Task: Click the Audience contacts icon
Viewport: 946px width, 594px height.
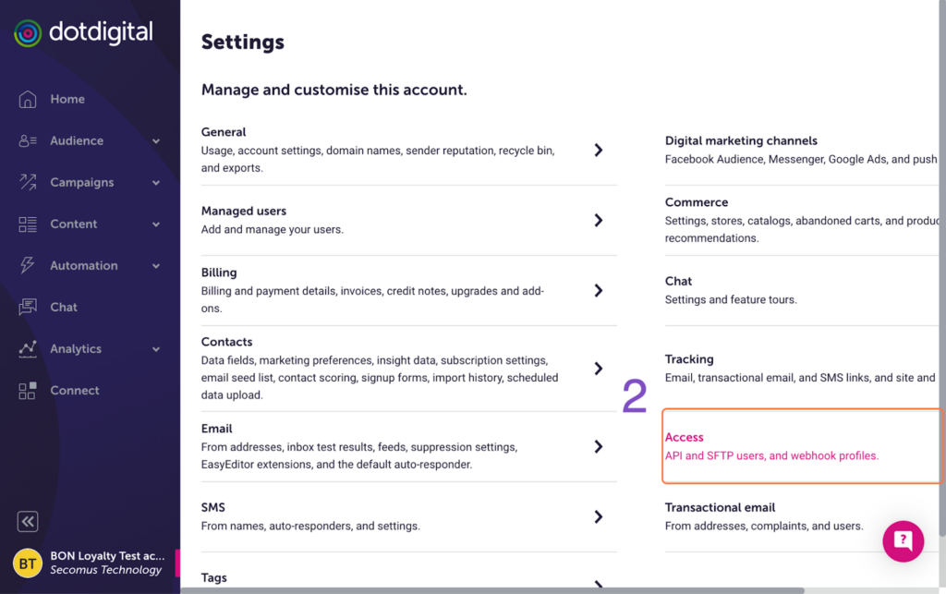Action: coord(28,140)
